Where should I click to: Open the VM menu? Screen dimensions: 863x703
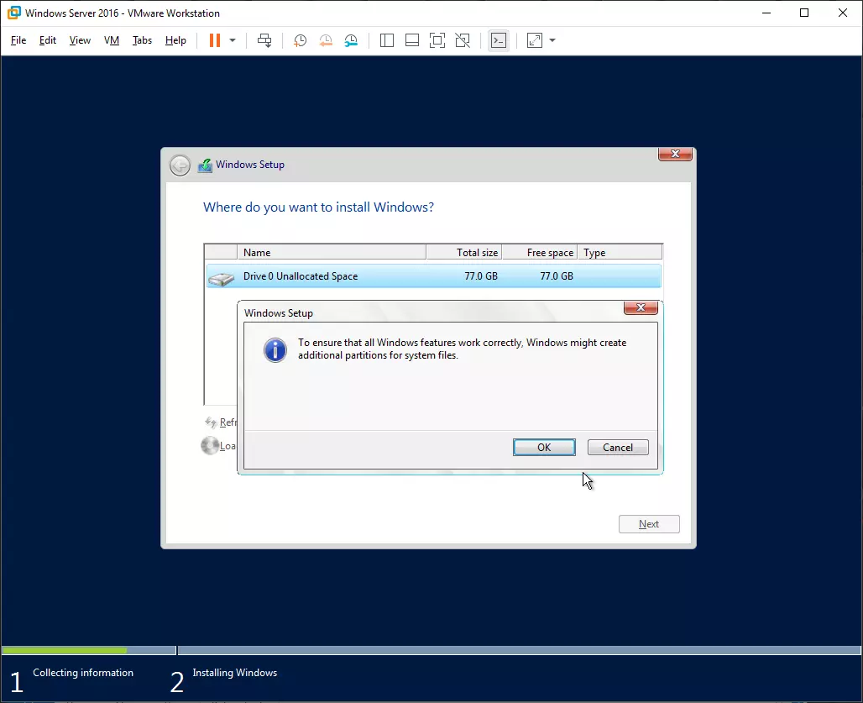coord(112,40)
